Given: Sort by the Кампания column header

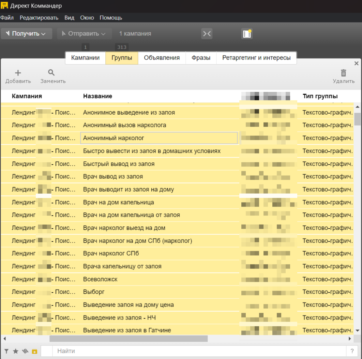Looking at the screenshot, I should pyautogui.click(x=27, y=96).
